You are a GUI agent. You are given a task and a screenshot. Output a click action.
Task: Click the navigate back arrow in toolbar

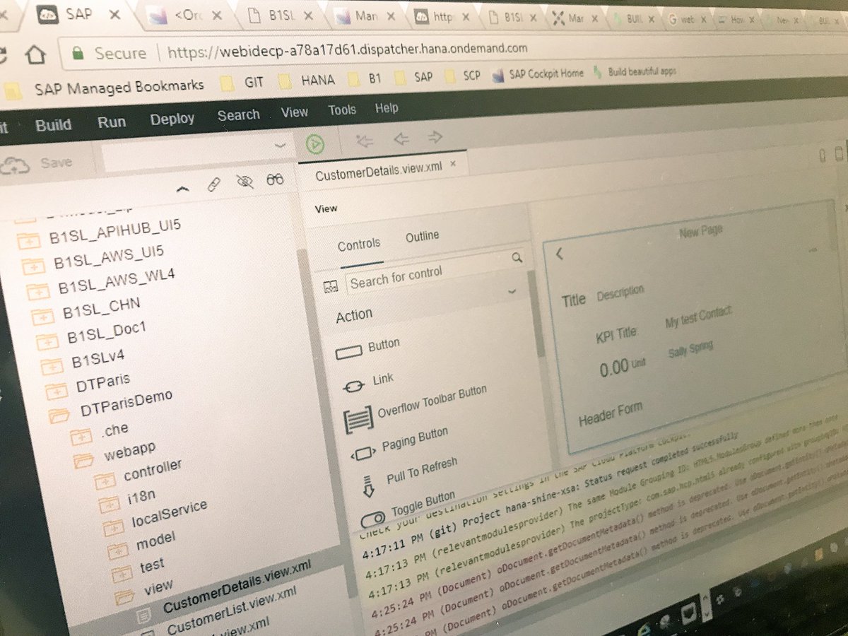[x=401, y=139]
